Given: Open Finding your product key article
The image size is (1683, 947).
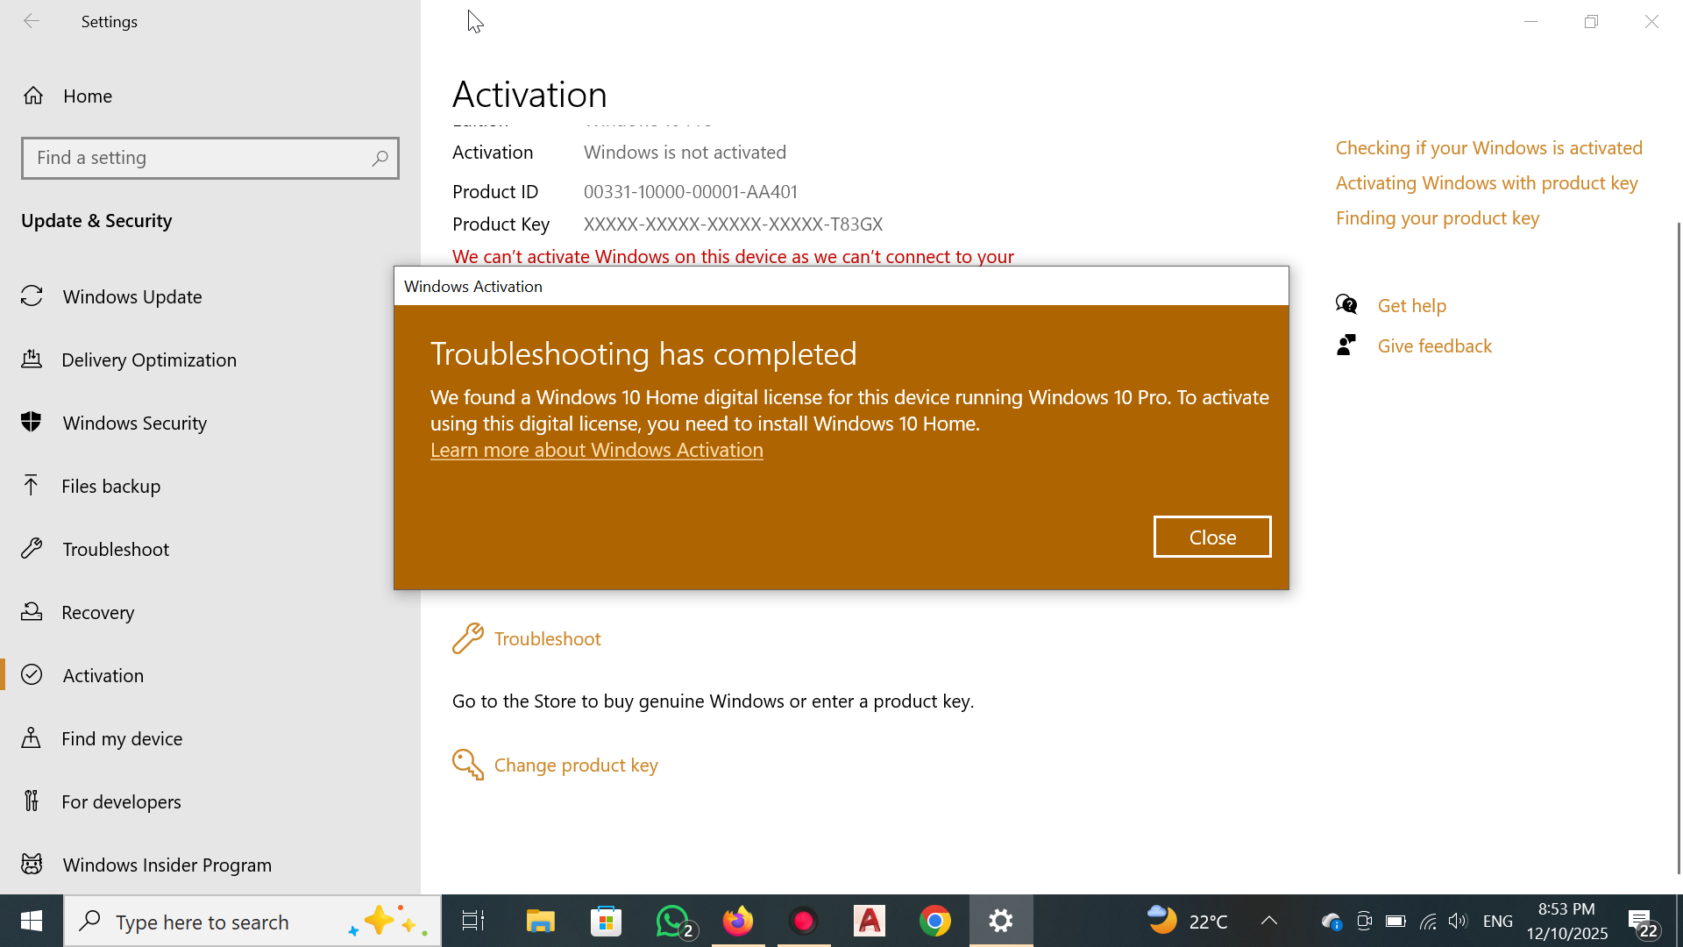Looking at the screenshot, I should point(1437,217).
